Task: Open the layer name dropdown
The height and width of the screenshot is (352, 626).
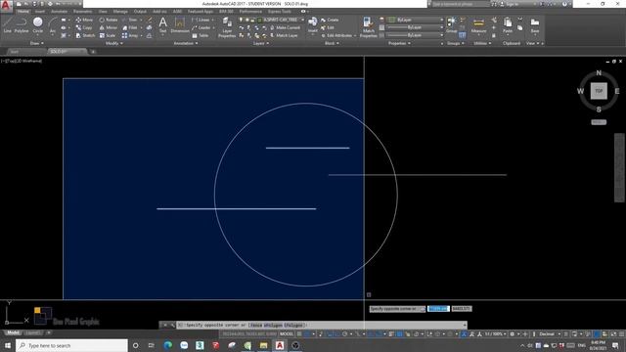Action: [x=302, y=20]
